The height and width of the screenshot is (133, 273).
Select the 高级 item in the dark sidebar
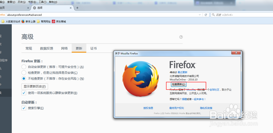[6, 93]
